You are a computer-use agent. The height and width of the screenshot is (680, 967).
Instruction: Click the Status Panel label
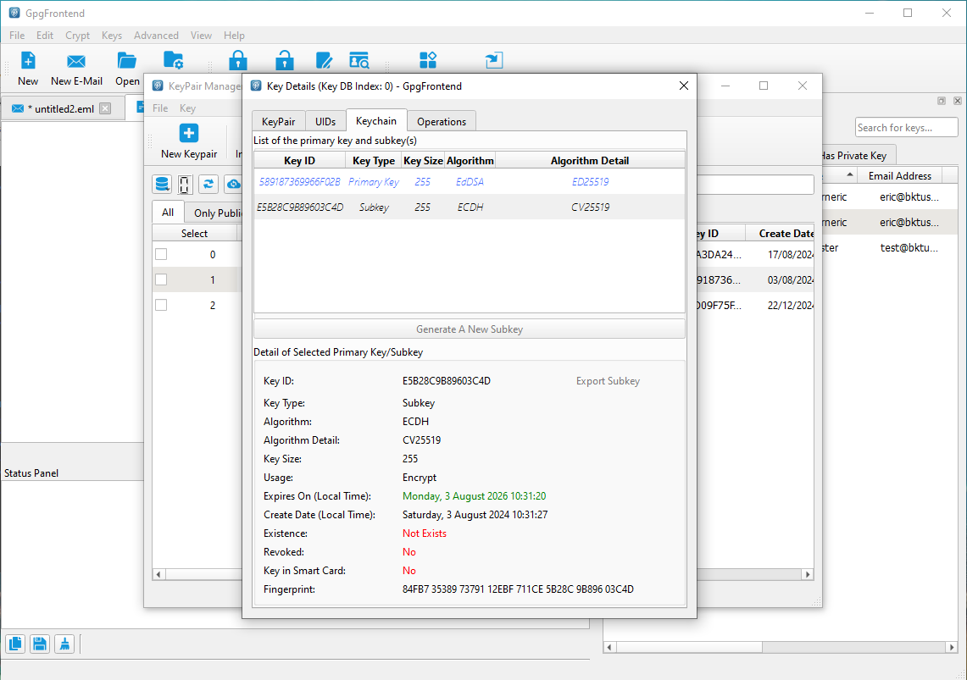31,473
